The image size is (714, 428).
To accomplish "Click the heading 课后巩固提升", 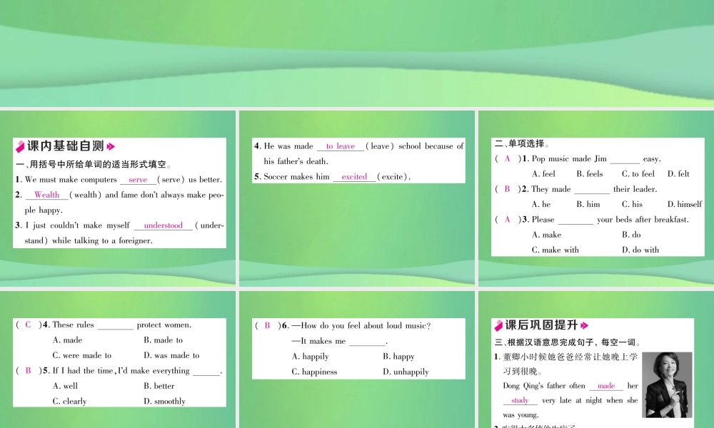I will click(542, 325).
